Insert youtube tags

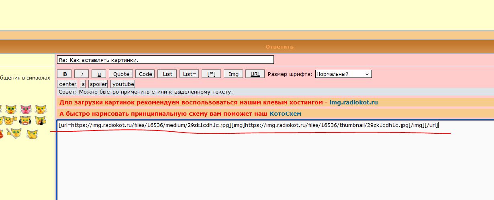pos(123,84)
